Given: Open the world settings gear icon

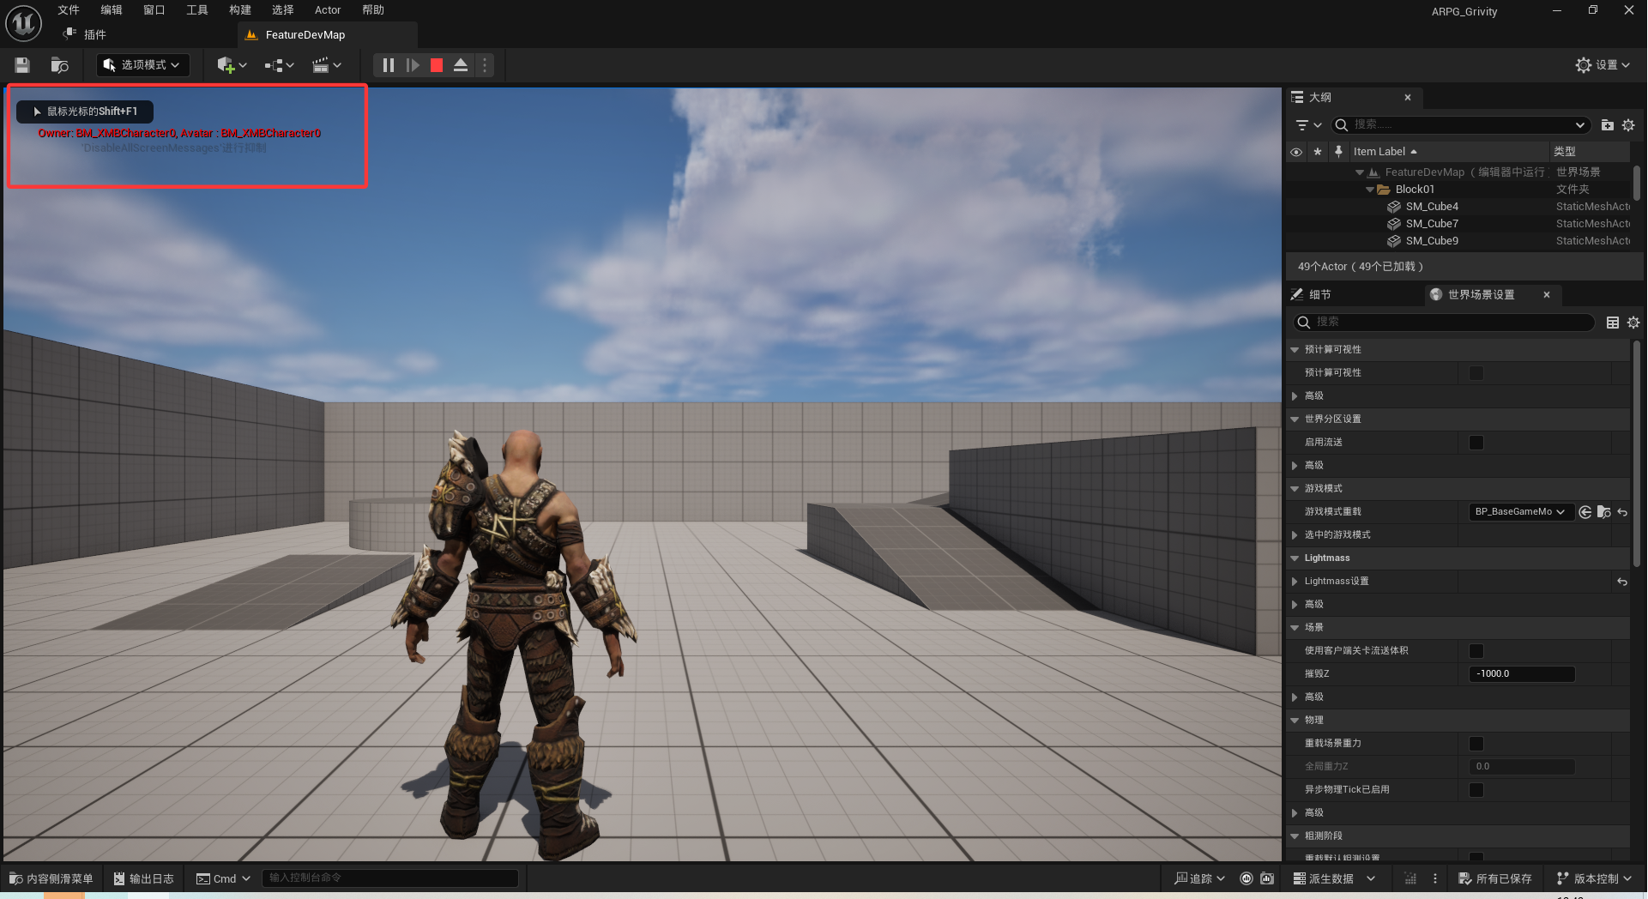Looking at the screenshot, I should point(1633,323).
